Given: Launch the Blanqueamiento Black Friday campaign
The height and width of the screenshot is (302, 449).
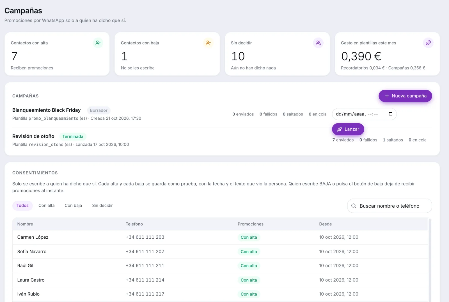Looking at the screenshot, I should pyautogui.click(x=348, y=129).
